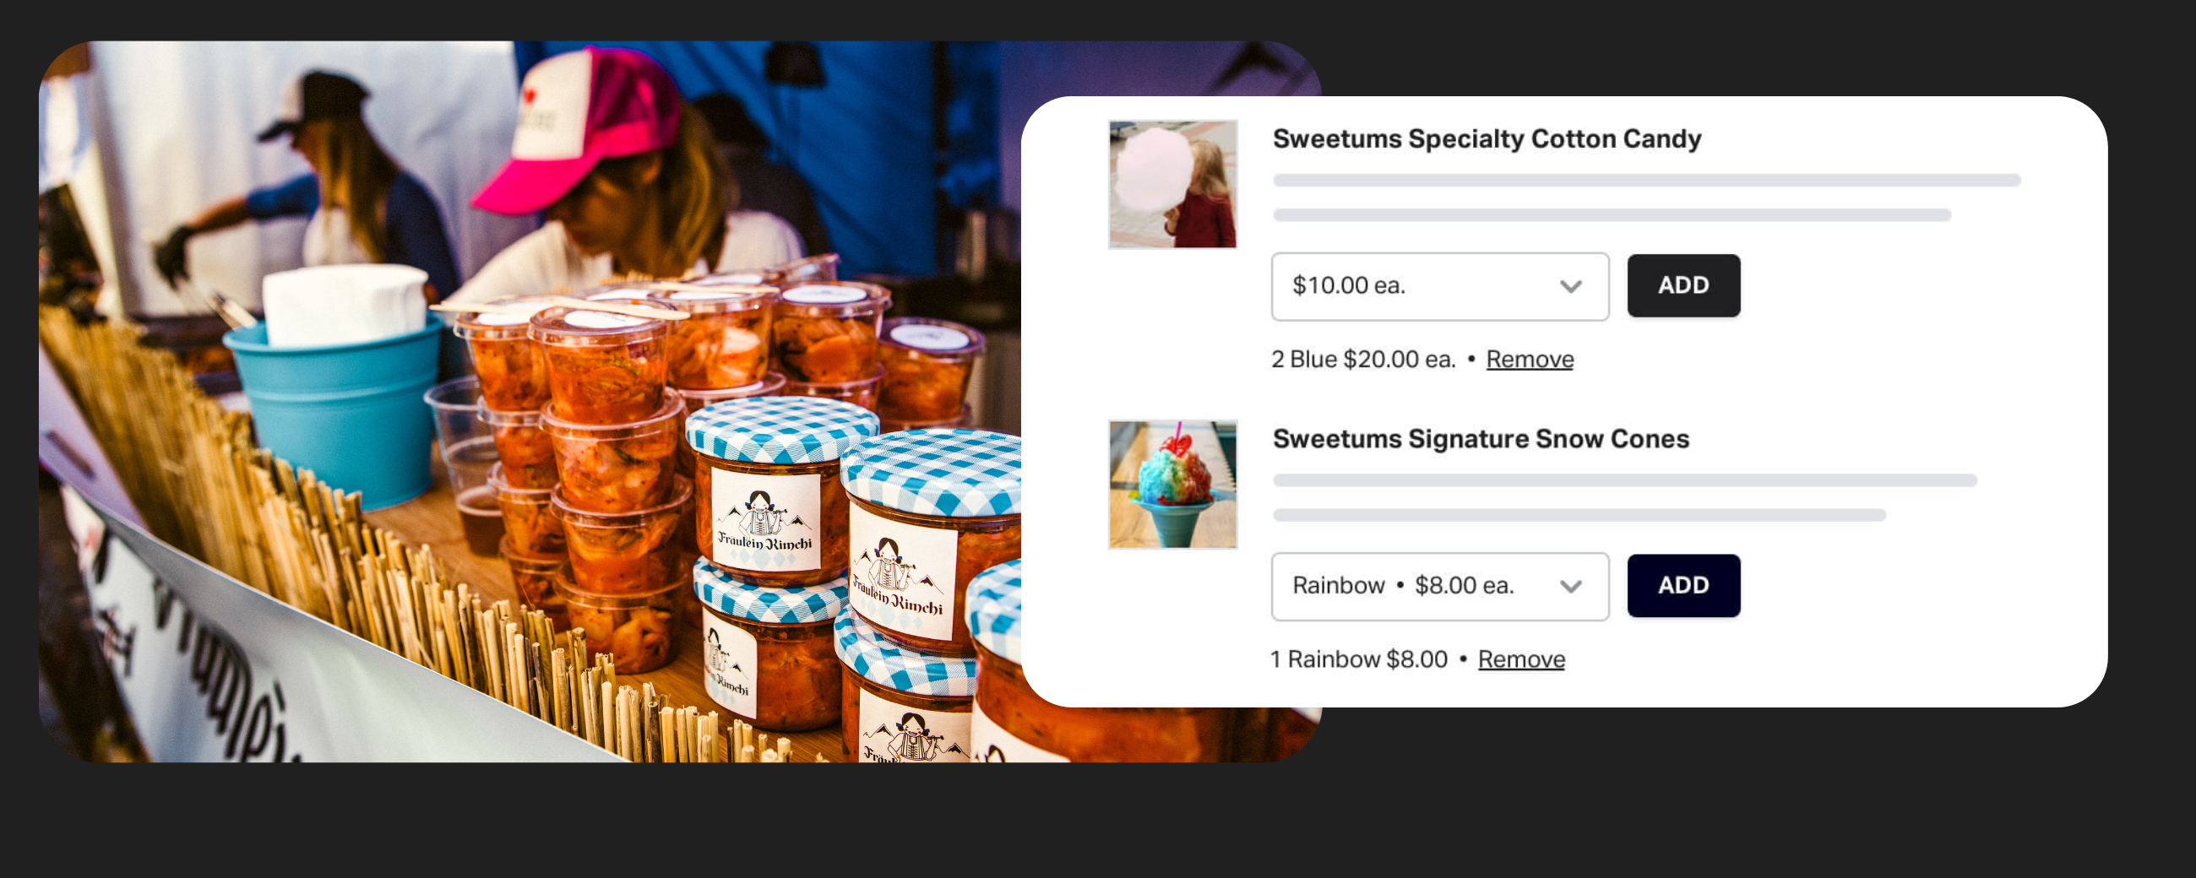Click the 2 Blue $20.00 ea. summary text

(x=1363, y=359)
